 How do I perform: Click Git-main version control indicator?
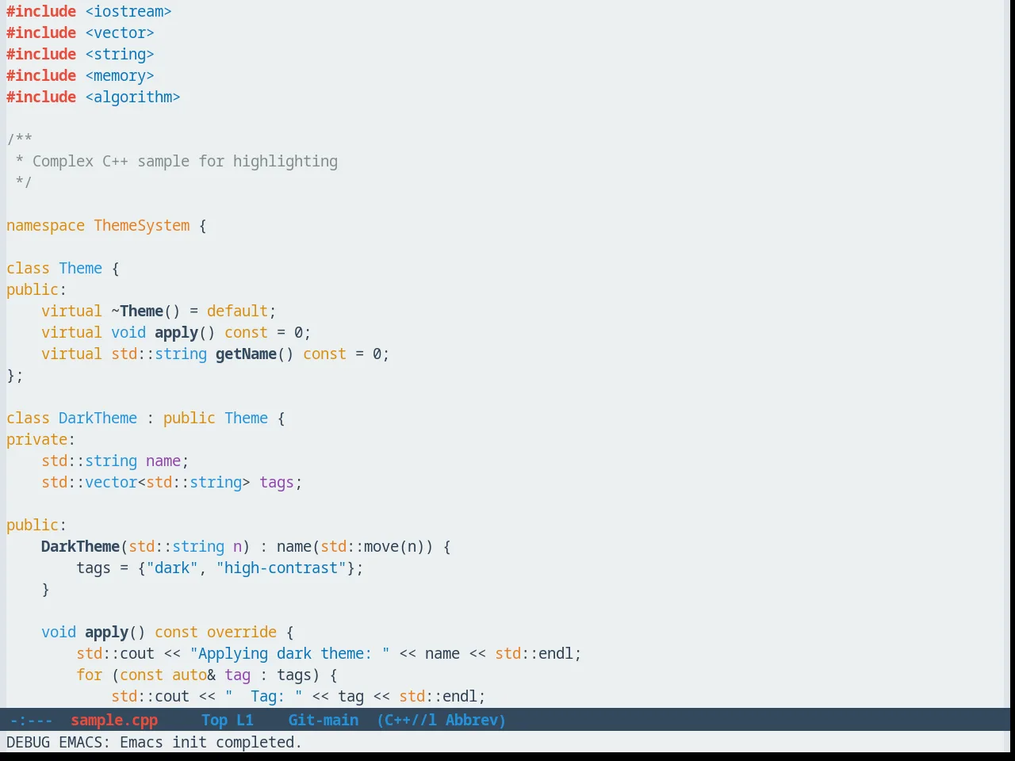point(324,720)
